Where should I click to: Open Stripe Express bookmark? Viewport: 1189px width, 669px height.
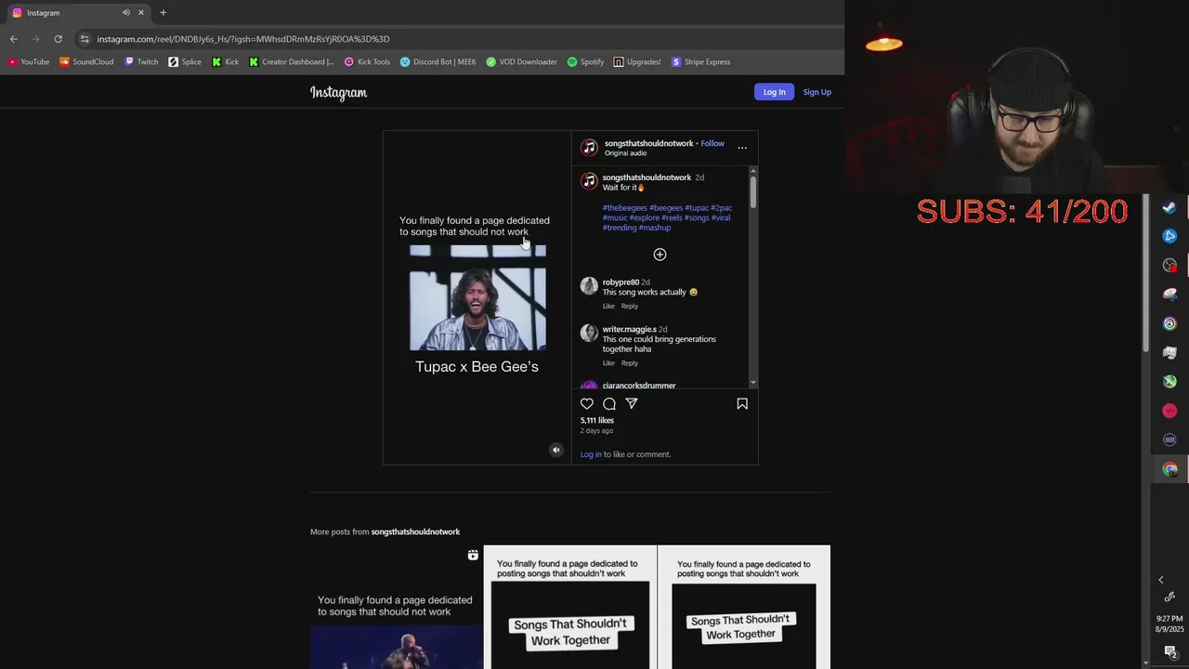tap(700, 62)
